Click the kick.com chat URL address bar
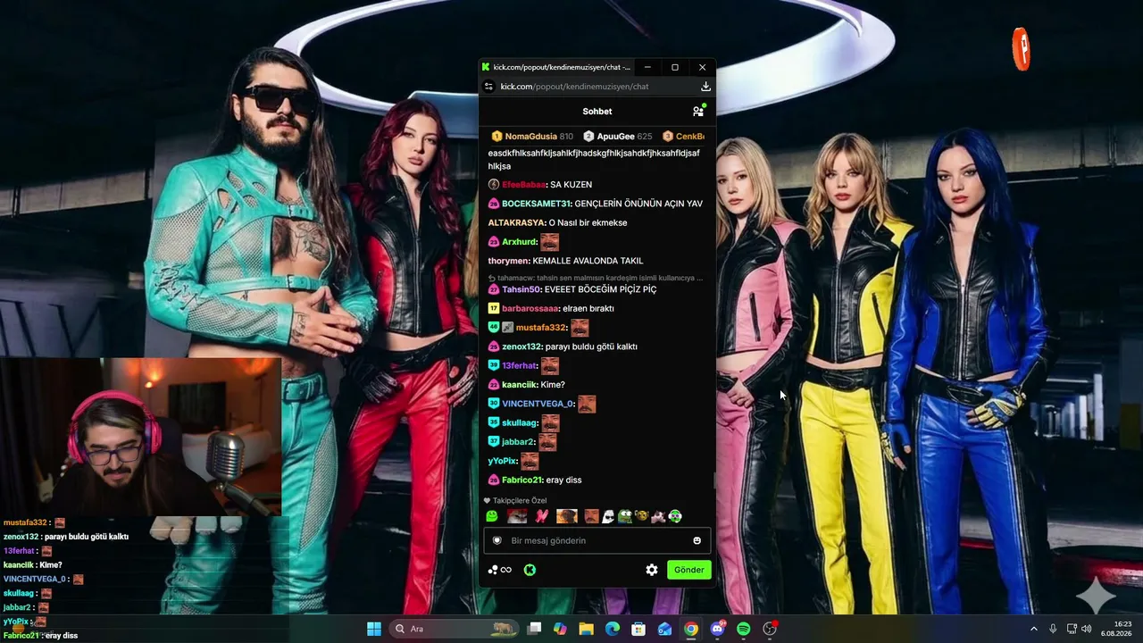The width and height of the screenshot is (1143, 643). [574, 87]
